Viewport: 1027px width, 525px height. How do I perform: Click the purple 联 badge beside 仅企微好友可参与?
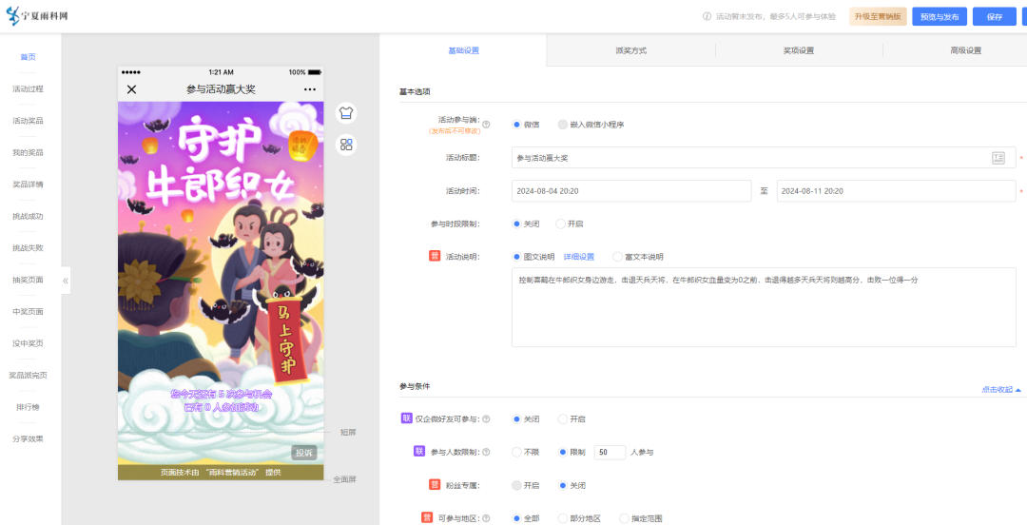(406, 418)
